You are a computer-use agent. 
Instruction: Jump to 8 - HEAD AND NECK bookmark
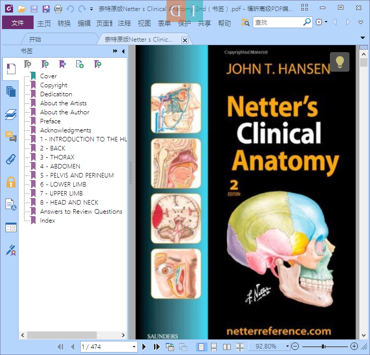(x=69, y=202)
